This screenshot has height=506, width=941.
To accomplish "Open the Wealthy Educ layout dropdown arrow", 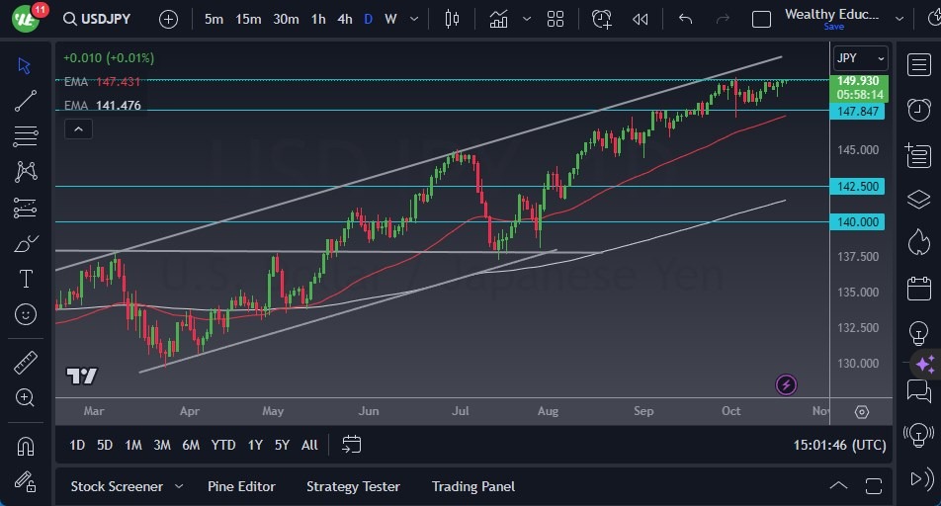I will (x=899, y=19).
